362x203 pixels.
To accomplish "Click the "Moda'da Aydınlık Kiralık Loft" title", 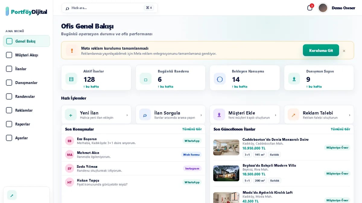I will pos(267,192).
